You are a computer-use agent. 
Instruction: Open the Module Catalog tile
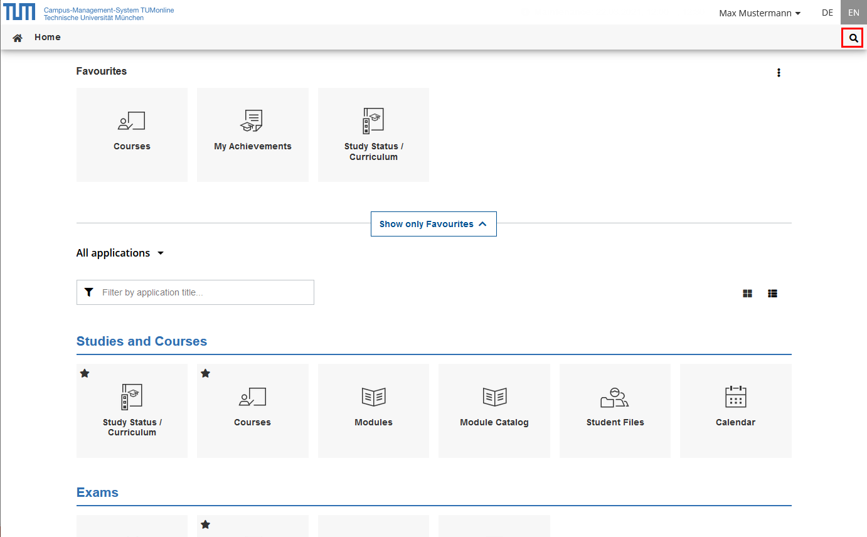(x=494, y=410)
